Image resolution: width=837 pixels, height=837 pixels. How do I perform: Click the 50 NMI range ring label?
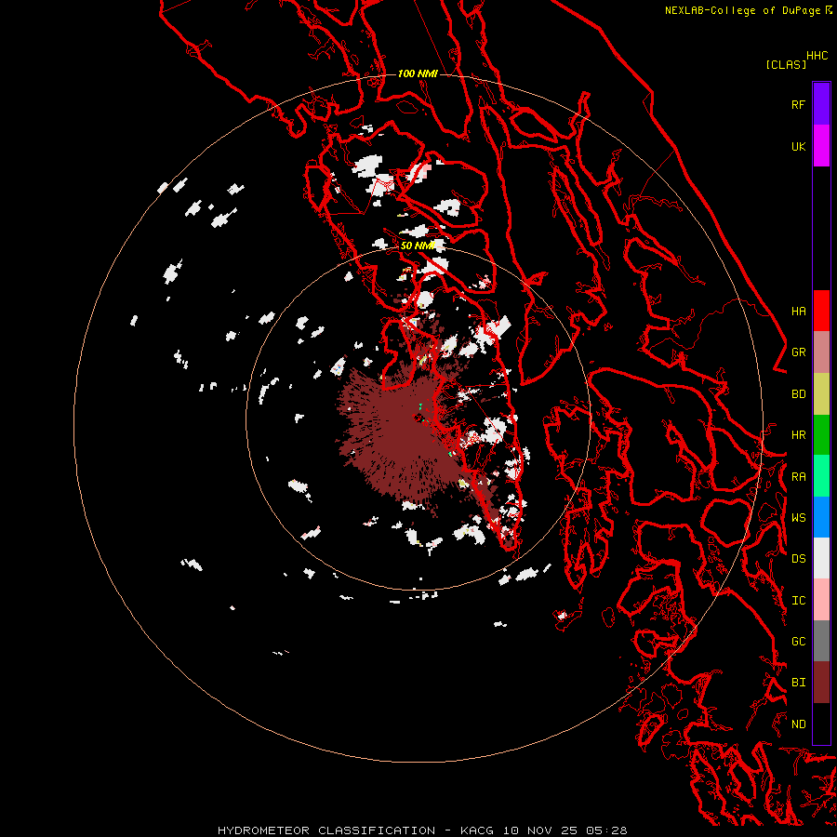click(418, 246)
